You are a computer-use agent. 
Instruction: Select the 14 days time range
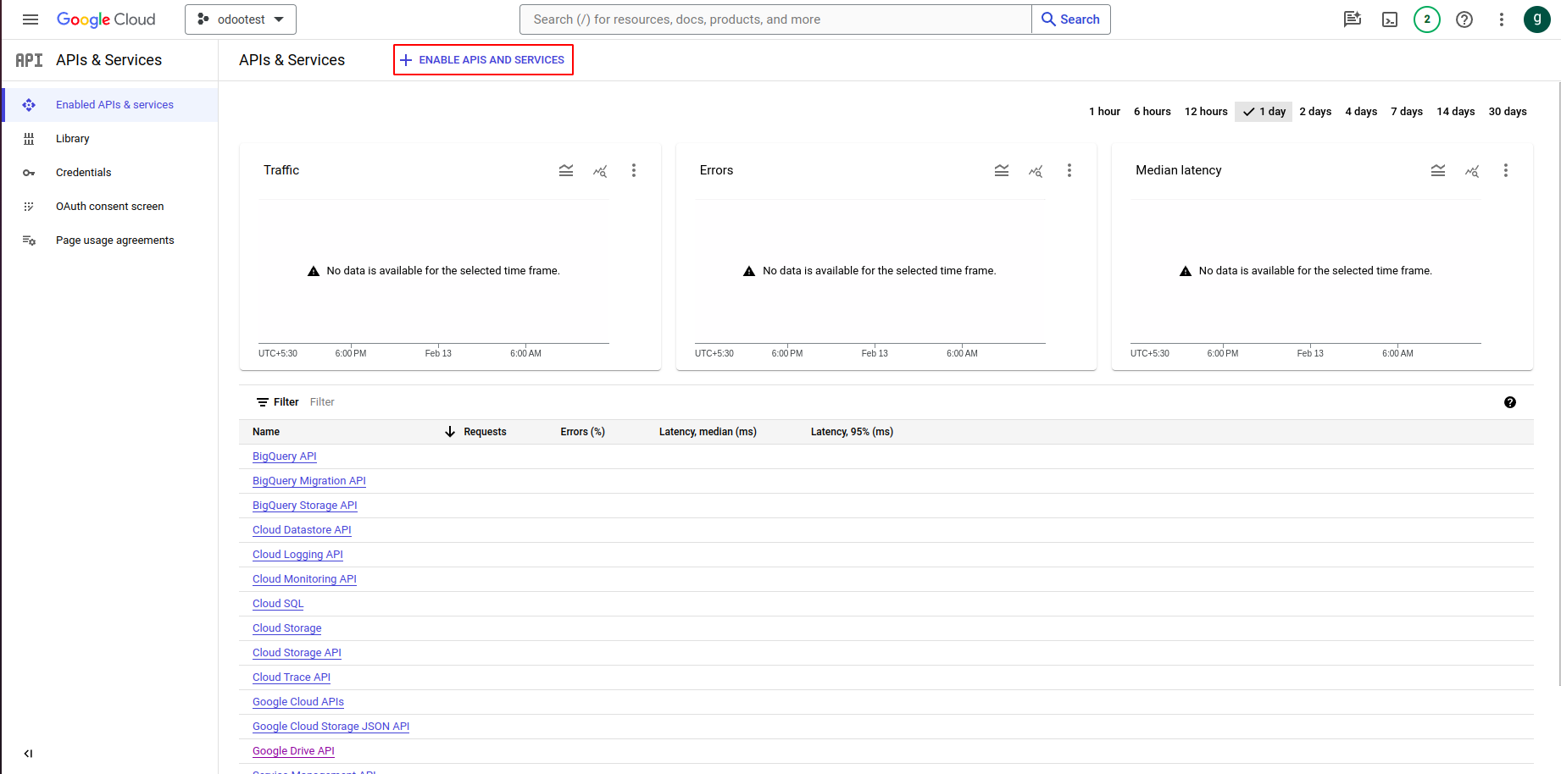pyautogui.click(x=1456, y=112)
